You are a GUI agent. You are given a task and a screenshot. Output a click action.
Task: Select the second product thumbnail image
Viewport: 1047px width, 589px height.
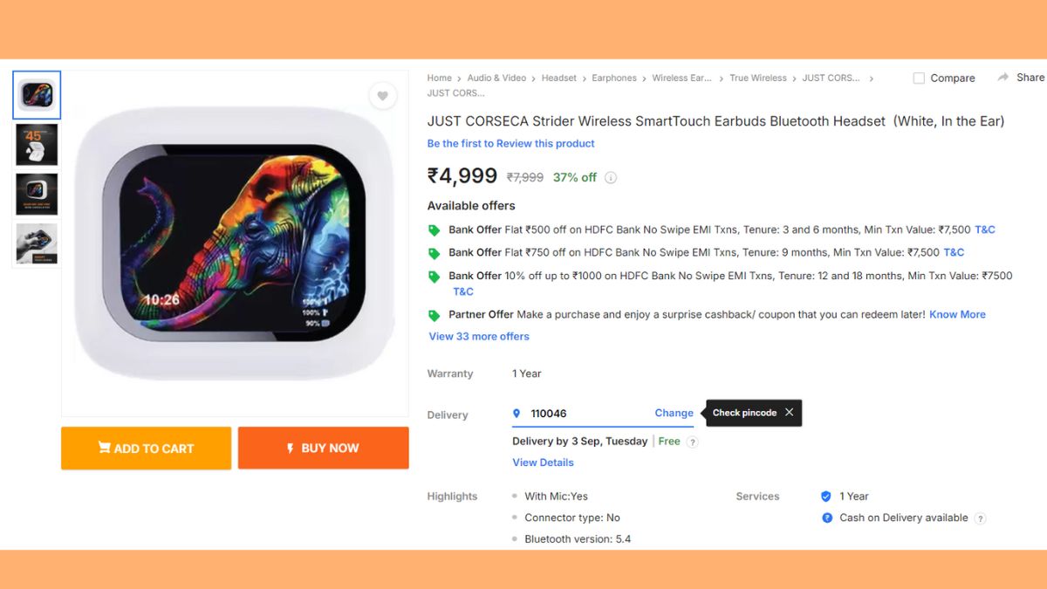click(x=37, y=145)
